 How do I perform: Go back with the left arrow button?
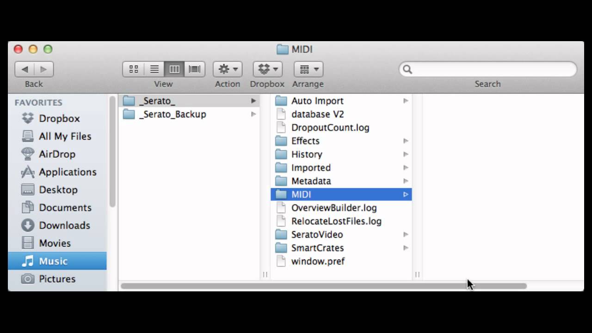coord(25,69)
